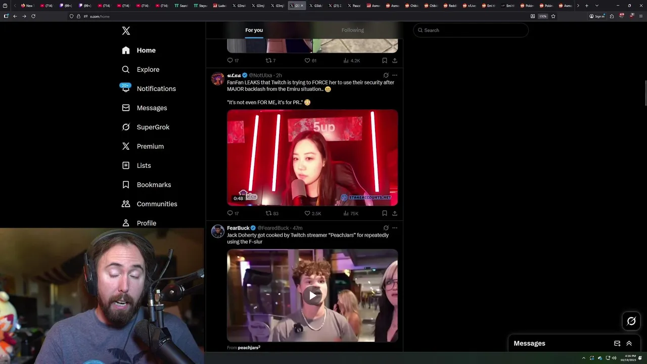647x364 pixels.
Task: Play the Jack Doherty video
Action: [312, 296]
